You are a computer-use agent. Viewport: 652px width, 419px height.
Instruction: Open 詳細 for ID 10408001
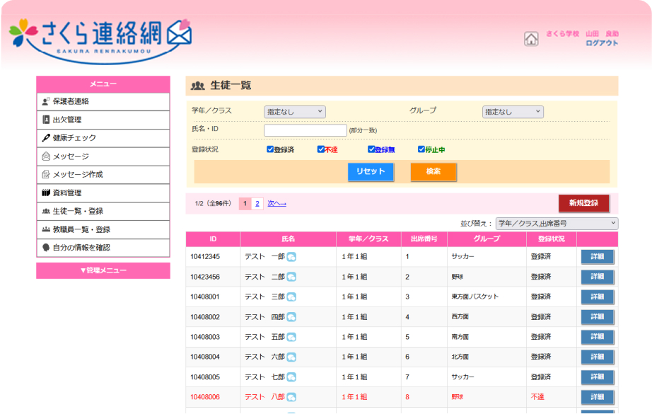click(597, 297)
